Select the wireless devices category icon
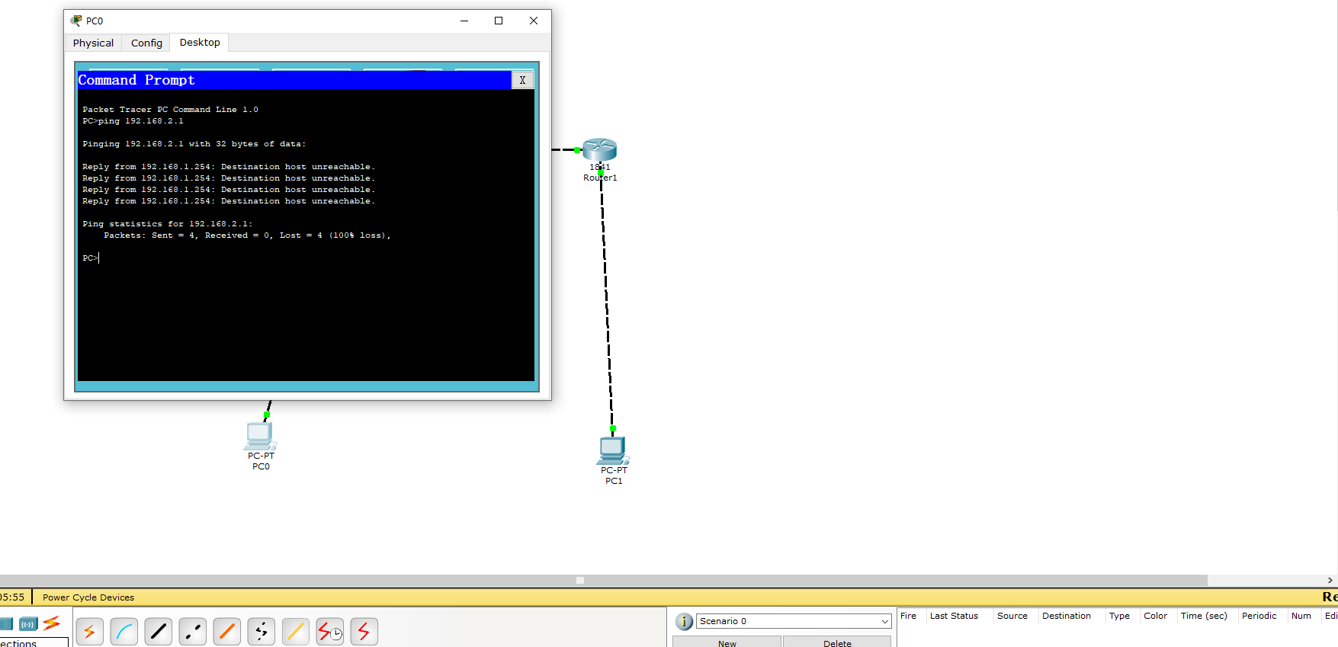Viewport: 1338px width, 647px height. tap(28, 624)
